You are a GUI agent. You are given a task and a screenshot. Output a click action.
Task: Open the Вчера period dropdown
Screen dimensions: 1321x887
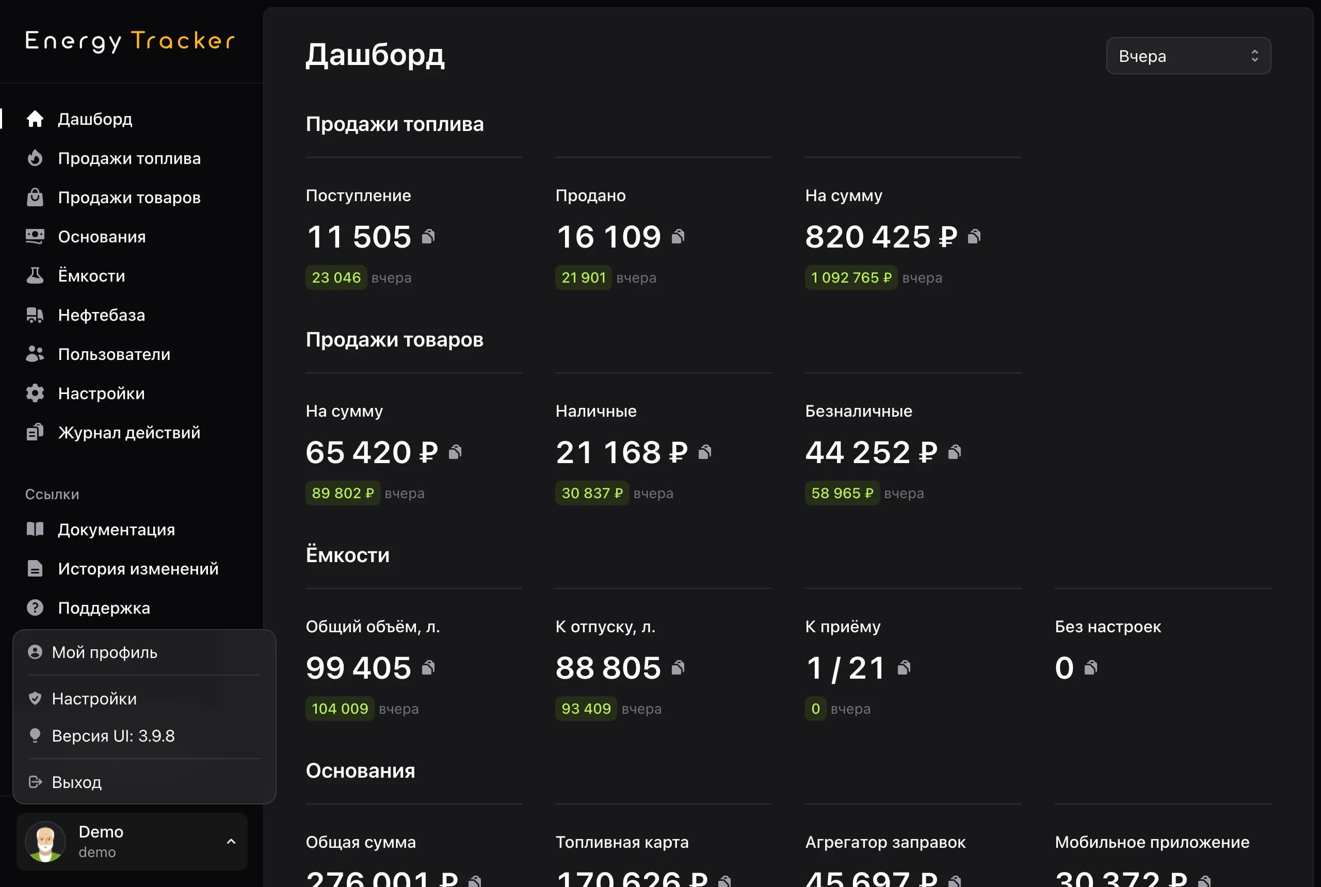coord(1188,56)
